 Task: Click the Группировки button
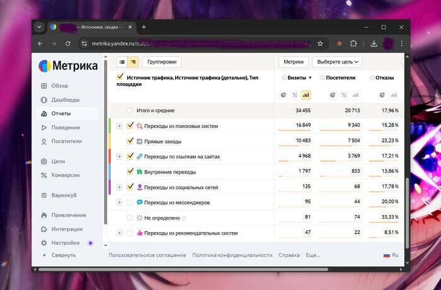tap(163, 62)
